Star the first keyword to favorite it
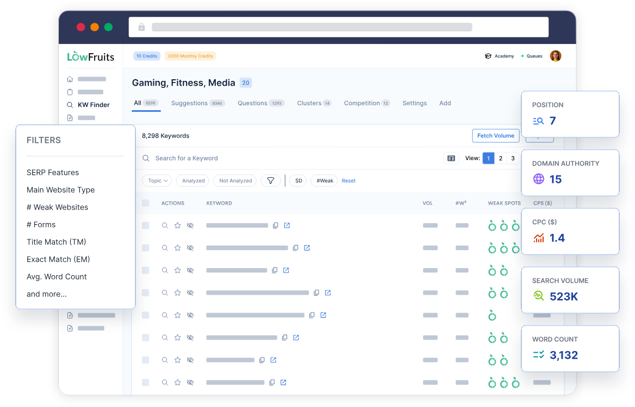 coord(177,225)
